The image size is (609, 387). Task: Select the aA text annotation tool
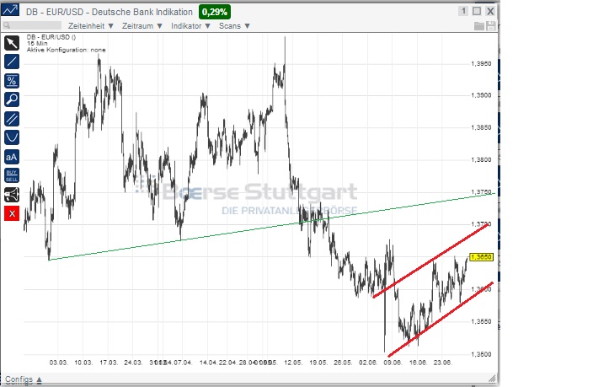tap(12, 157)
